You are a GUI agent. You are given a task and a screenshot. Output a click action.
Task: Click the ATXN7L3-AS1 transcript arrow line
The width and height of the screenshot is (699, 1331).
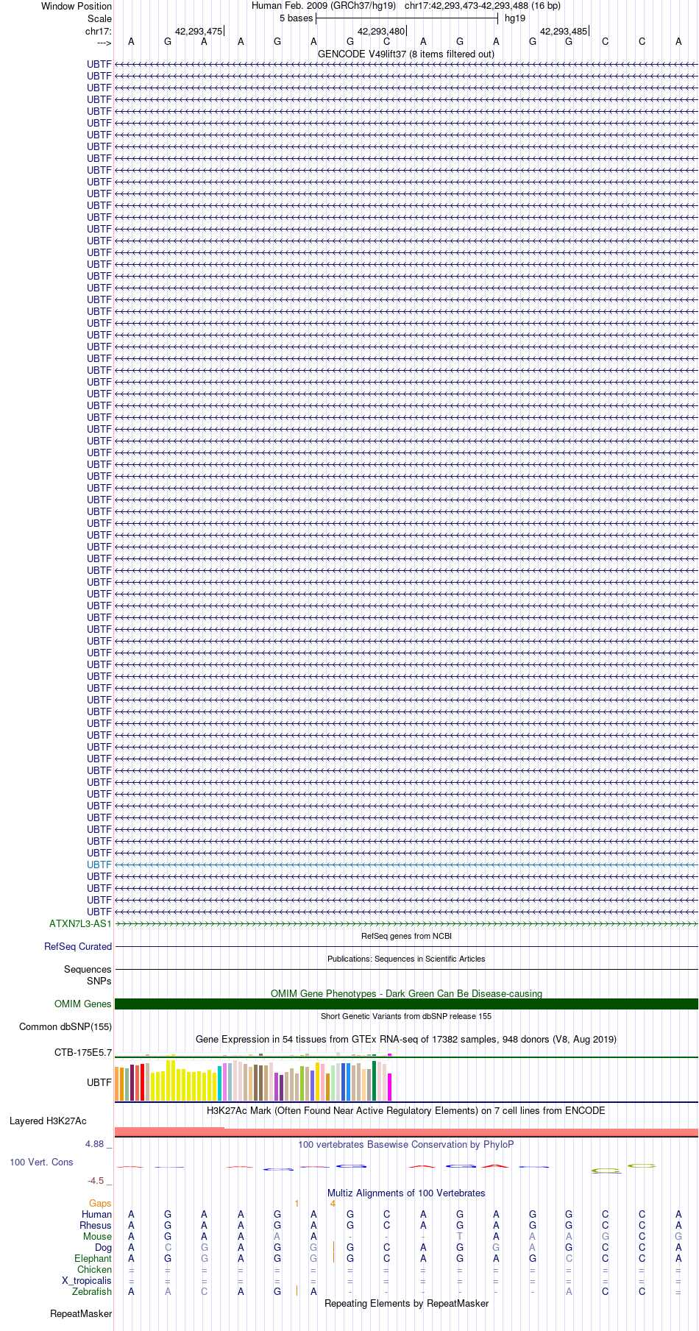[406, 923]
